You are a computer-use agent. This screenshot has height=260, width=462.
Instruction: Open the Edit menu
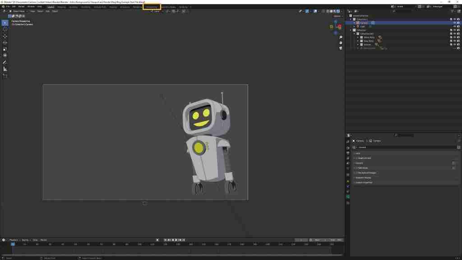pyautogui.click(x=14, y=6)
